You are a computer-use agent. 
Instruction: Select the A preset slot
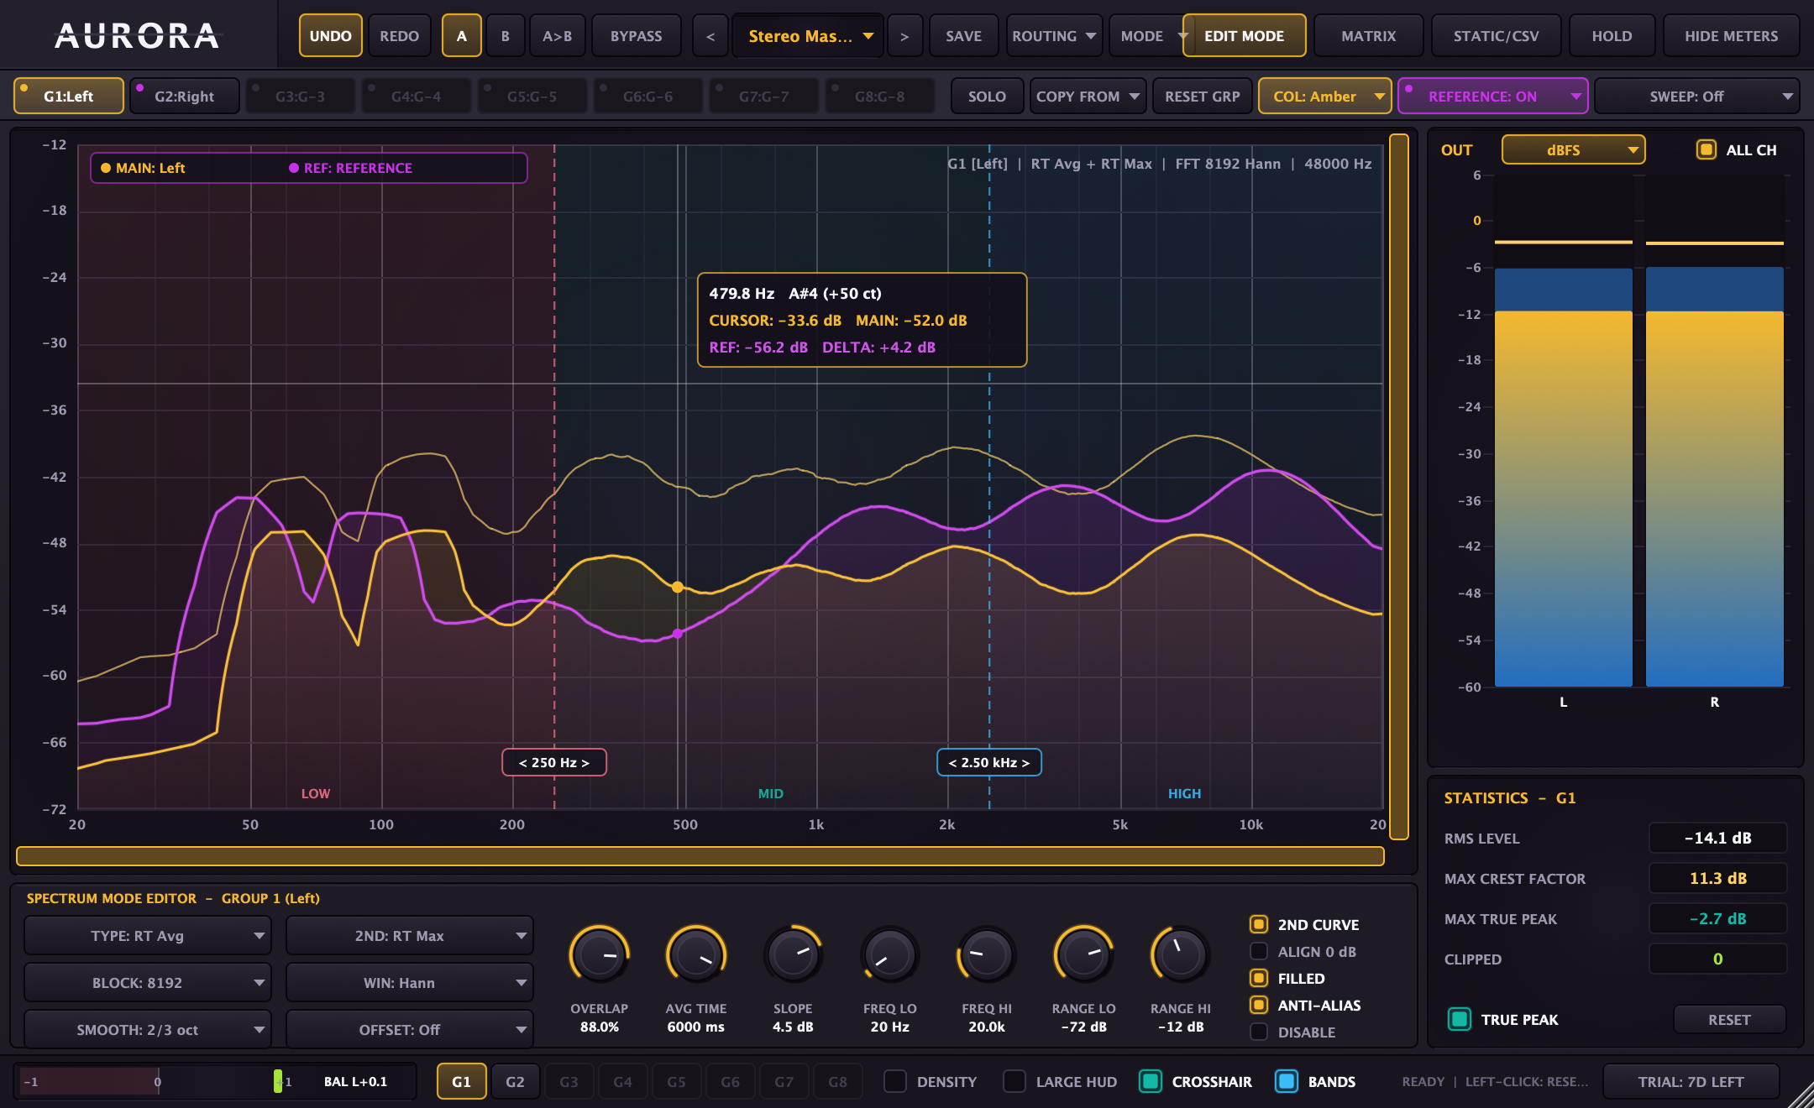tap(462, 36)
